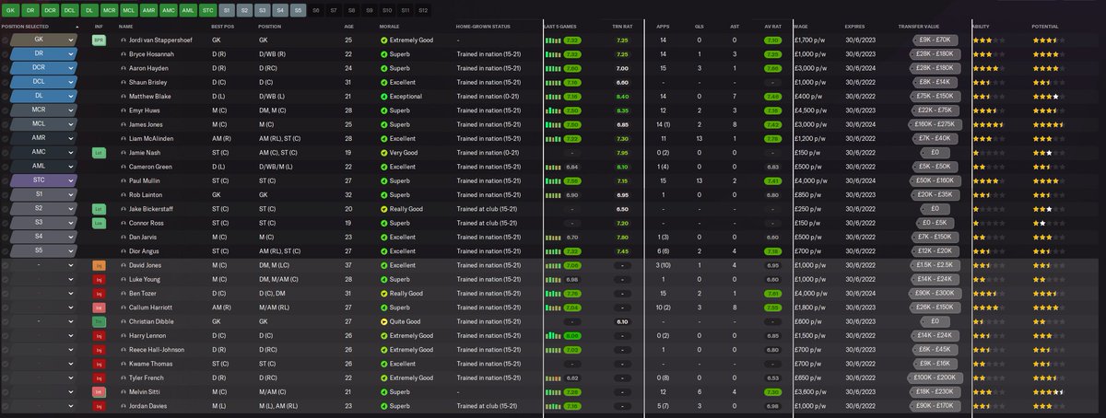Click the Lst status icon beside Jamie Nash
1106x418 pixels.
click(x=99, y=152)
